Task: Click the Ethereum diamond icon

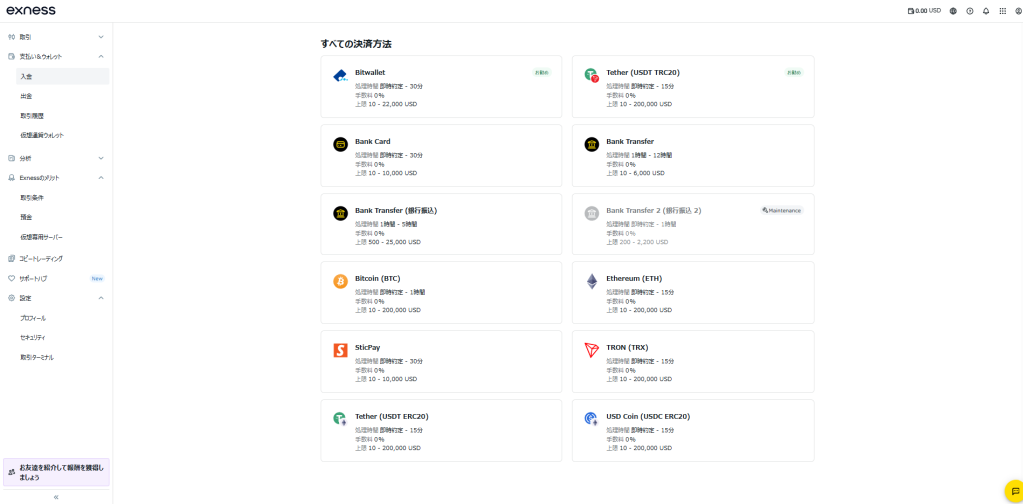Action: [591, 281]
